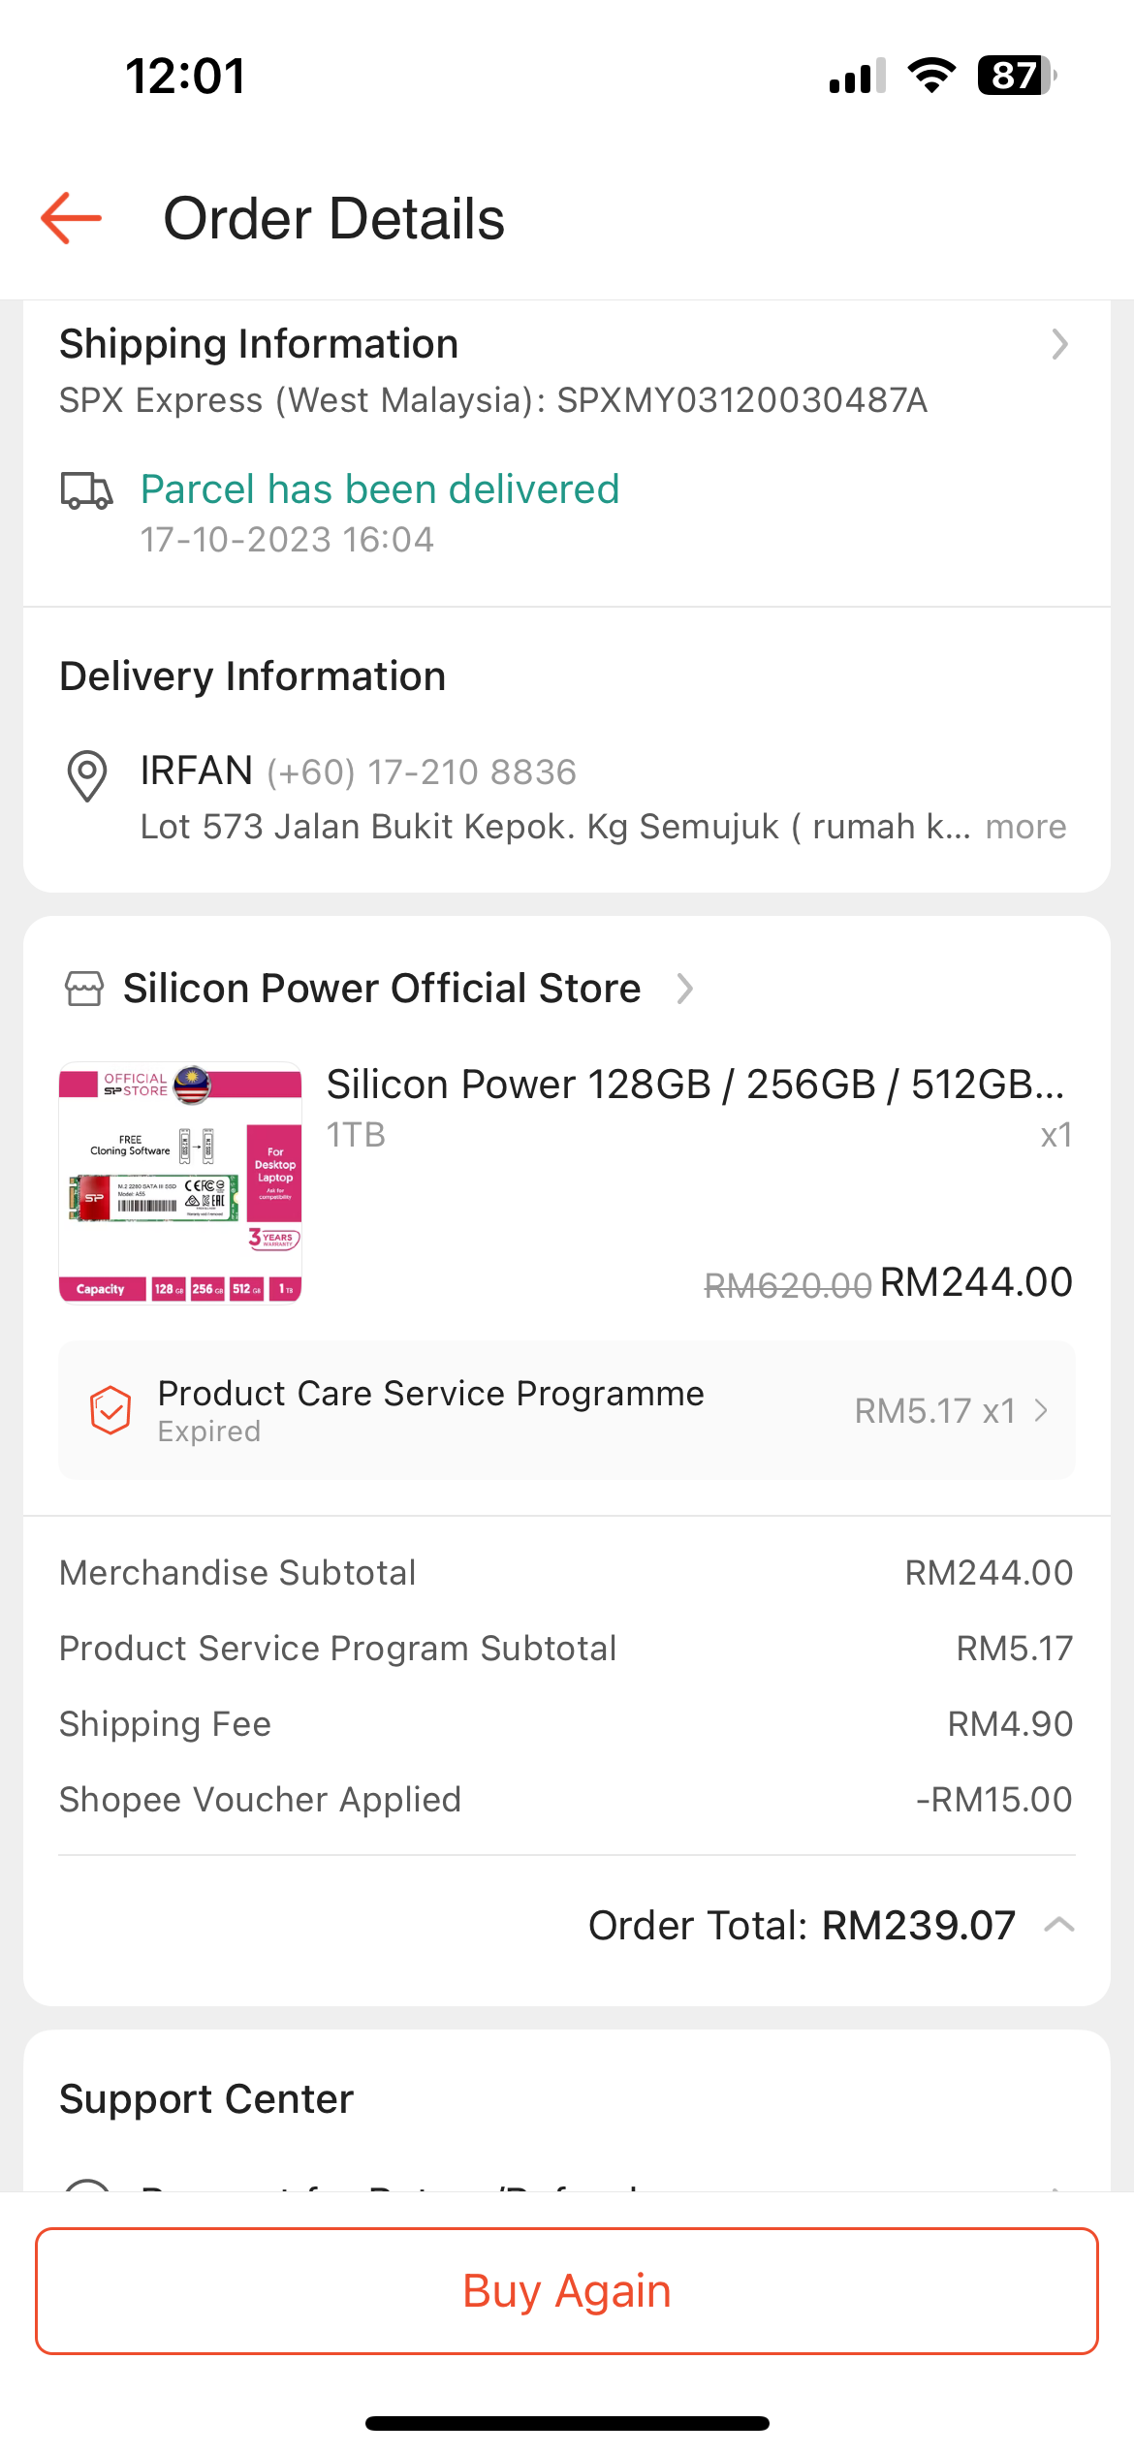Tap the Silicon Power 128GB product title
1134x2454 pixels.
coord(695,1085)
